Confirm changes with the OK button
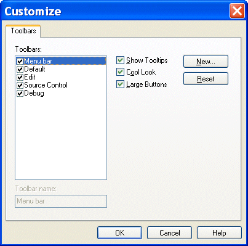Screen dimensions: 248x246 coord(119,233)
